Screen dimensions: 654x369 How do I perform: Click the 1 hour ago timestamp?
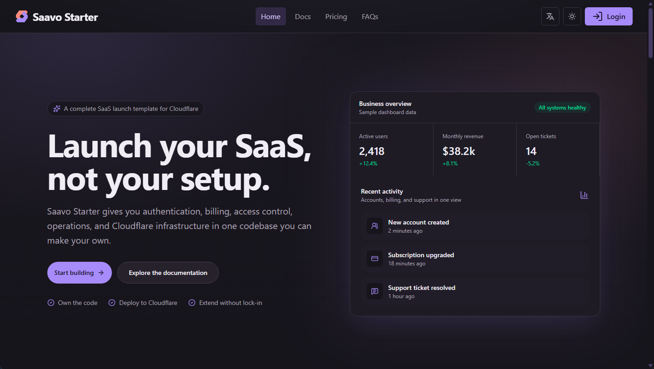click(x=401, y=296)
